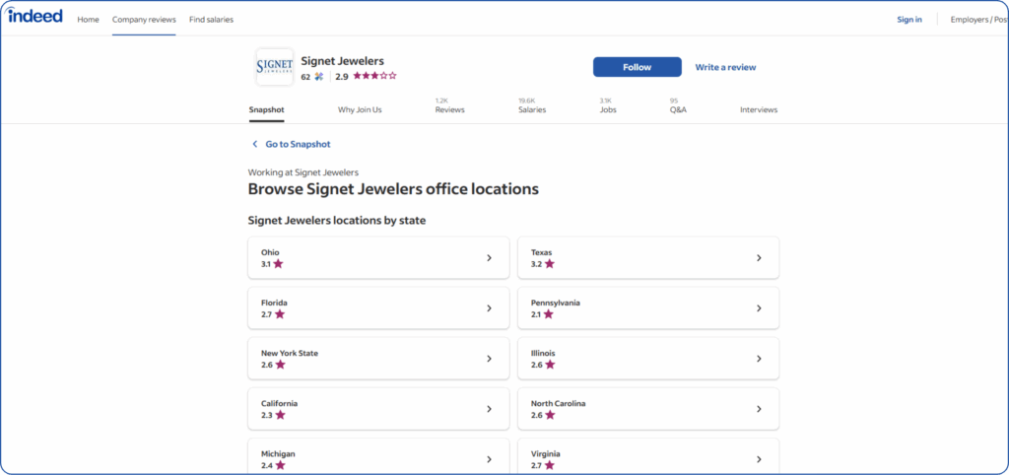Click the Ohio state name
1009x475 pixels.
pos(270,252)
